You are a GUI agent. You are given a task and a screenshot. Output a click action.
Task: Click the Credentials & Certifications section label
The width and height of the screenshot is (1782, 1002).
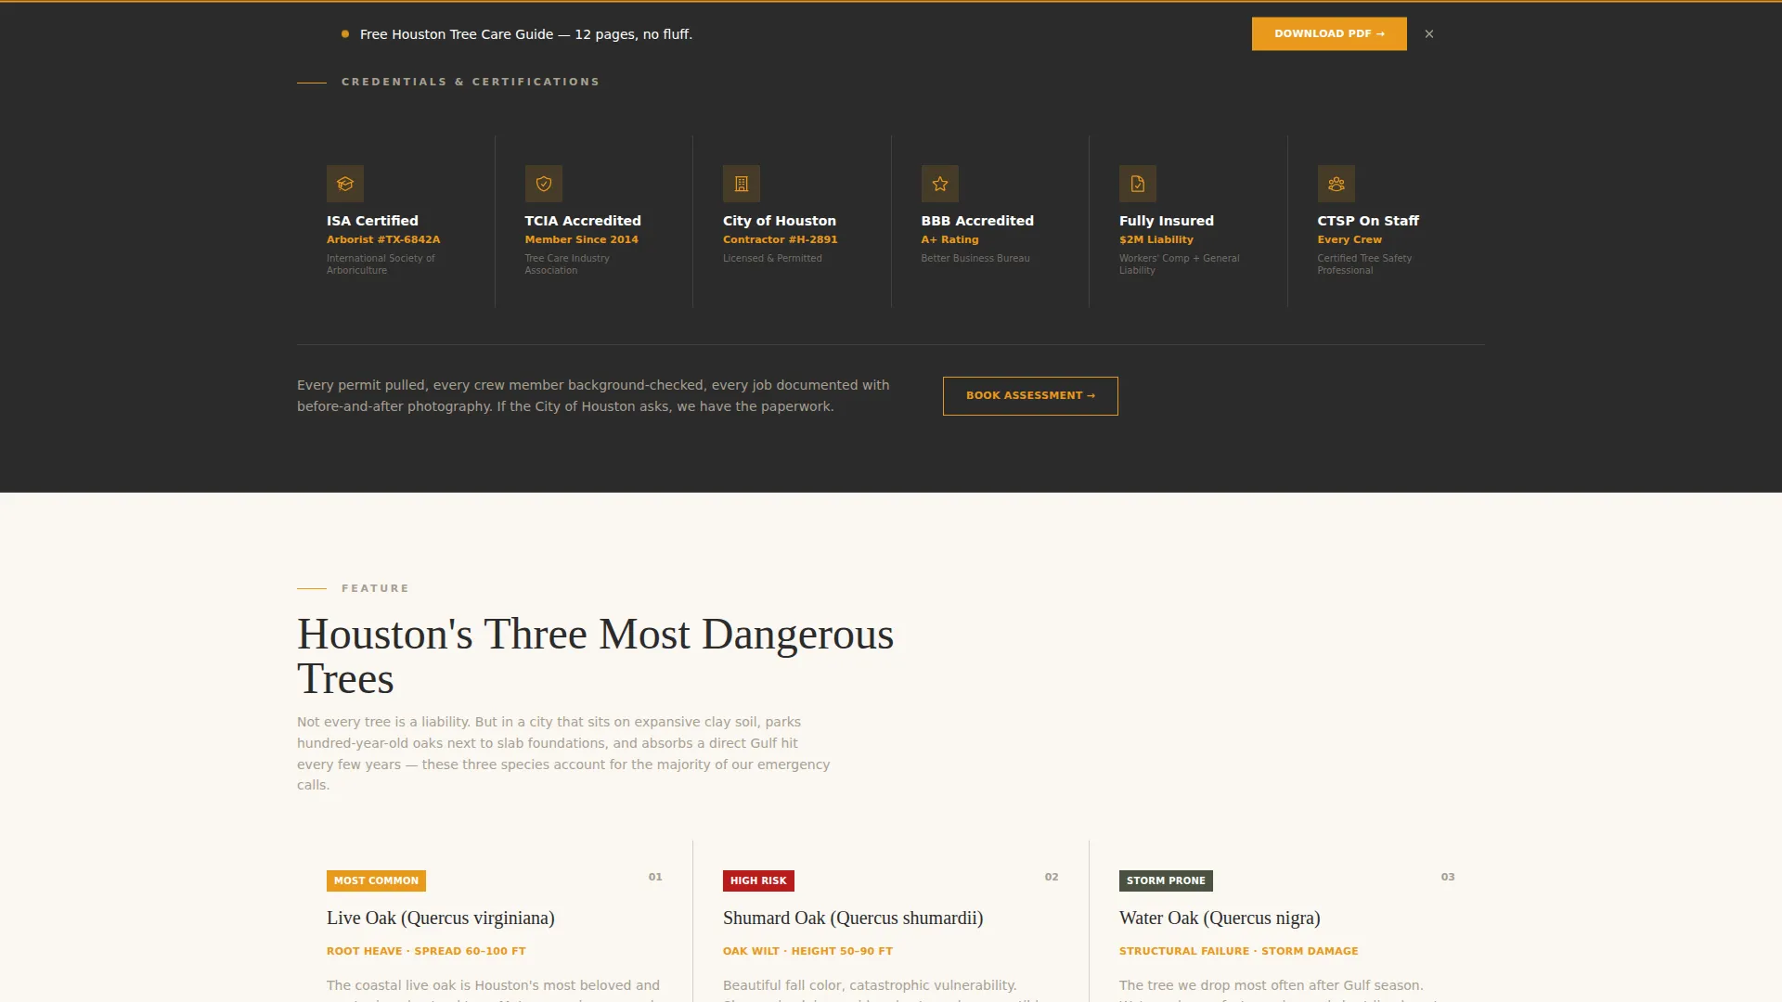[471, 82]
